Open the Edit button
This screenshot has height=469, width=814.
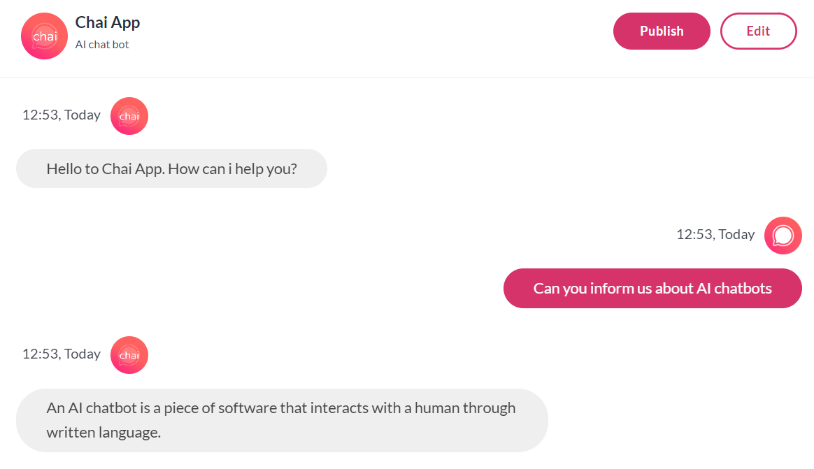(x=758, y=31)
